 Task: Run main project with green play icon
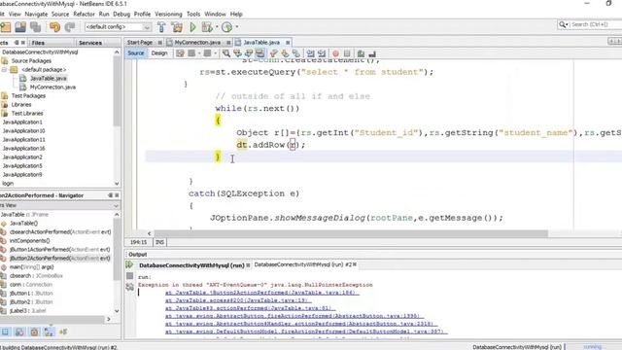[192, 27]
